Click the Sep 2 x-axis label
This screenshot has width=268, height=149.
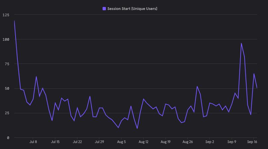[210, 142]
